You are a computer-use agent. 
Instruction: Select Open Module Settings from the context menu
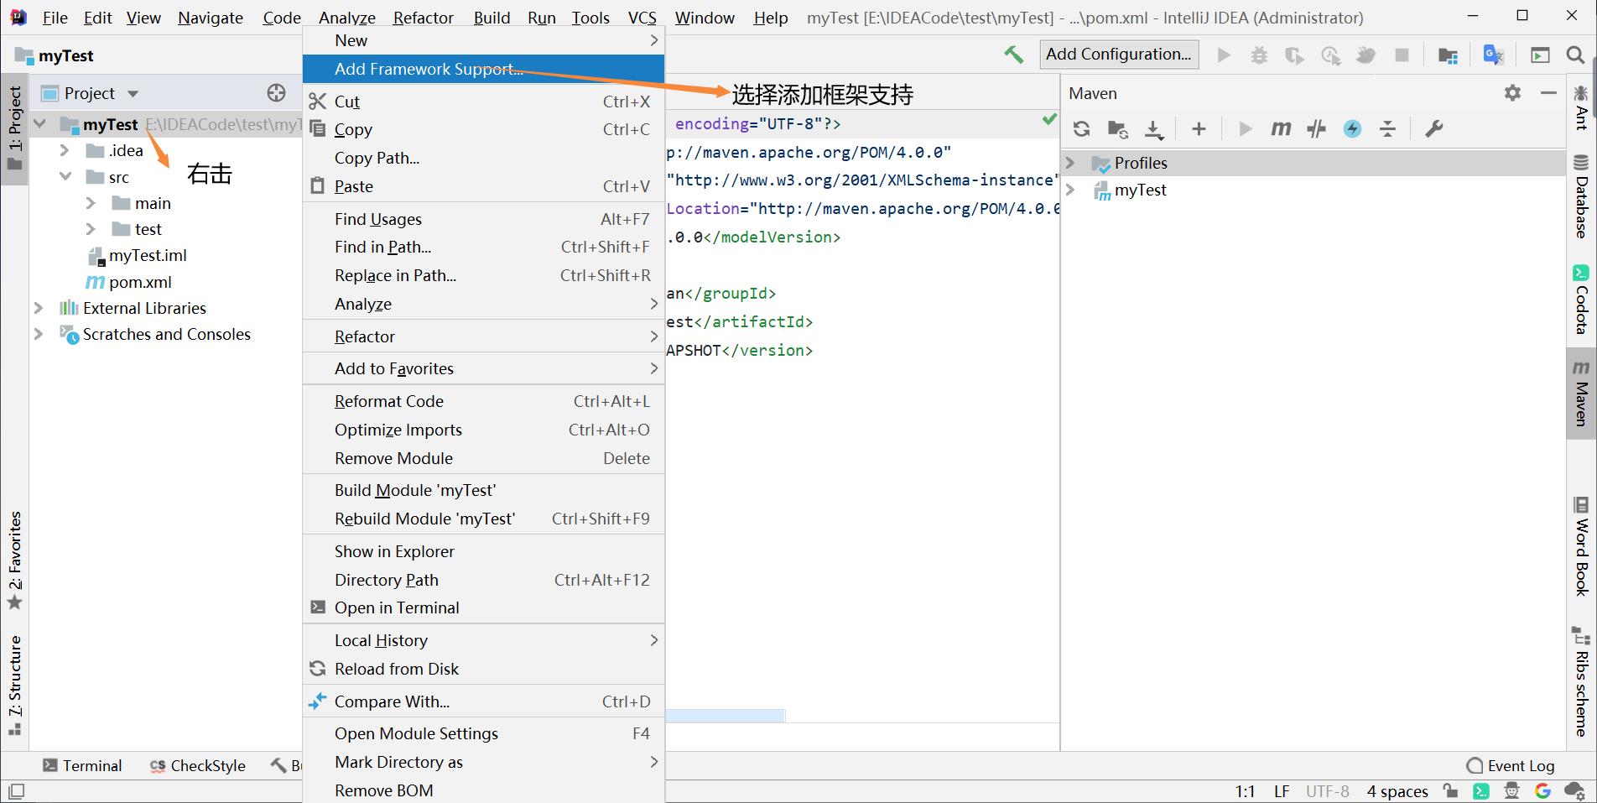point(483,733)
